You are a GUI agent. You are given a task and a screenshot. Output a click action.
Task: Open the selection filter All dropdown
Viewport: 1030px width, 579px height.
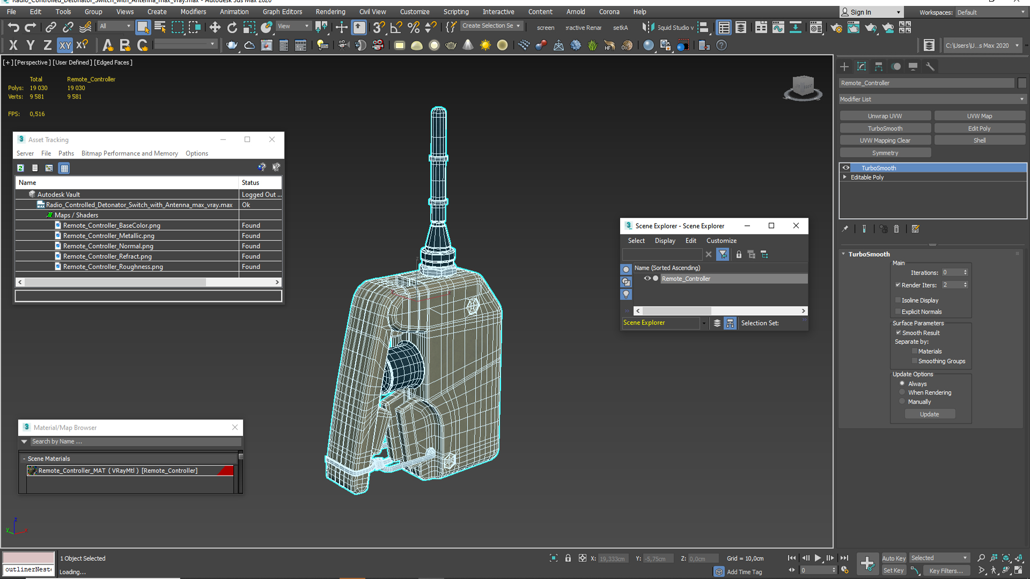(115, 26)
